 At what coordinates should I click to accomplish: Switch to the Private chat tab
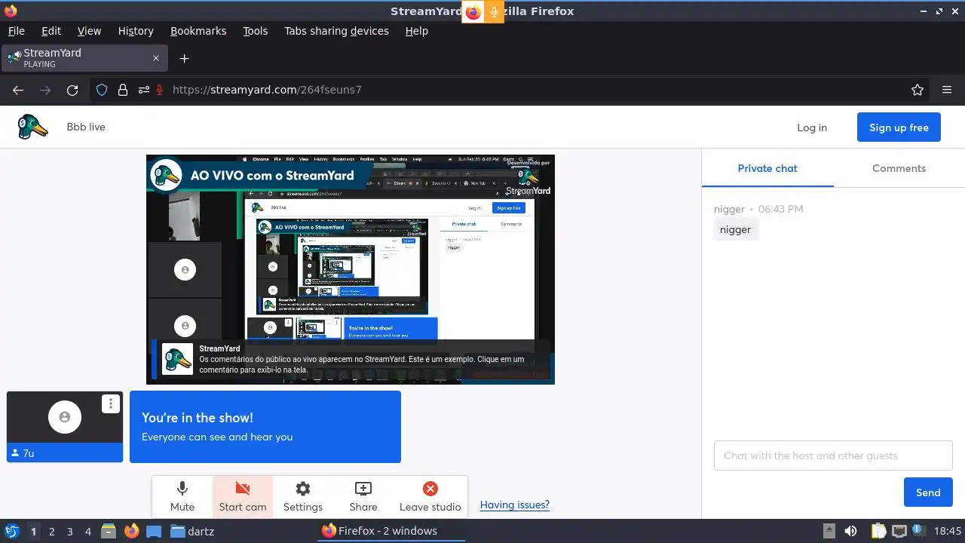point(767,168)
